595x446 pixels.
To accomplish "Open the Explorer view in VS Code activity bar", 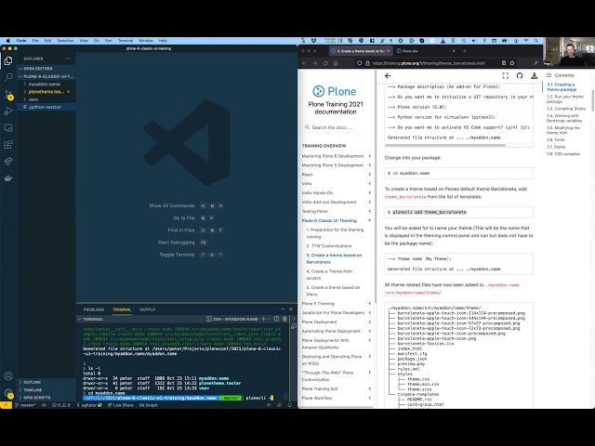I will (8, 60).
